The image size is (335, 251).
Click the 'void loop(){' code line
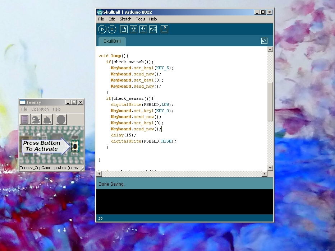(x=114, y=56)
